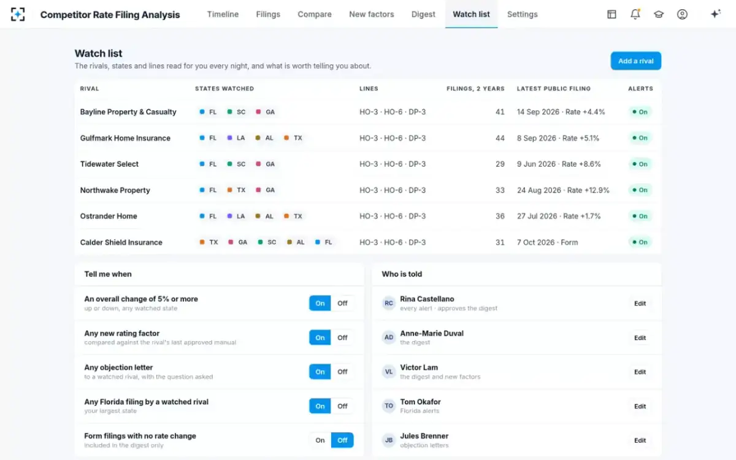736x460 pixels.
Task: Click the app logo icon
Action: click(x=18, y=14)
